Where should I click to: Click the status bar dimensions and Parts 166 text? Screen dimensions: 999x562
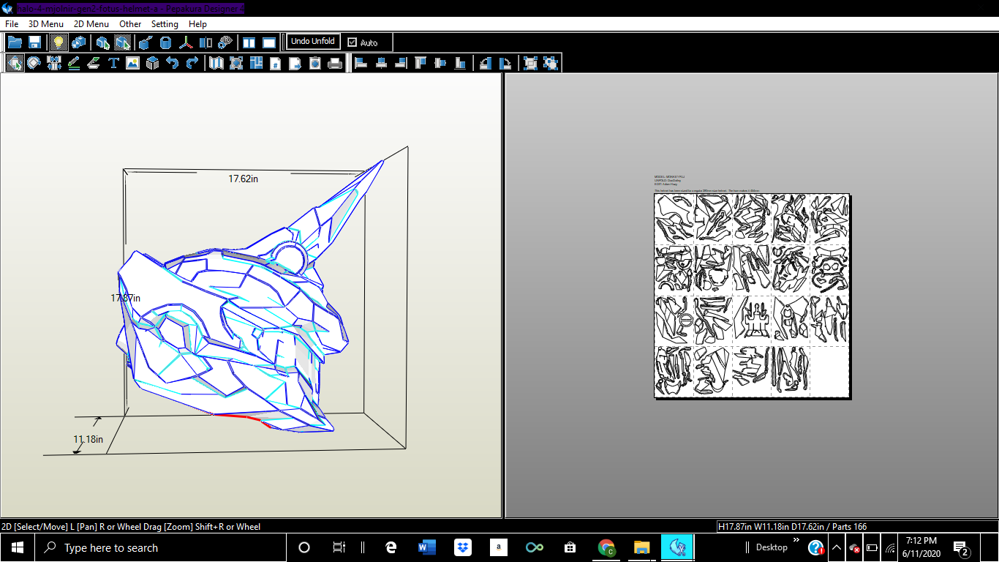(791, 526)
